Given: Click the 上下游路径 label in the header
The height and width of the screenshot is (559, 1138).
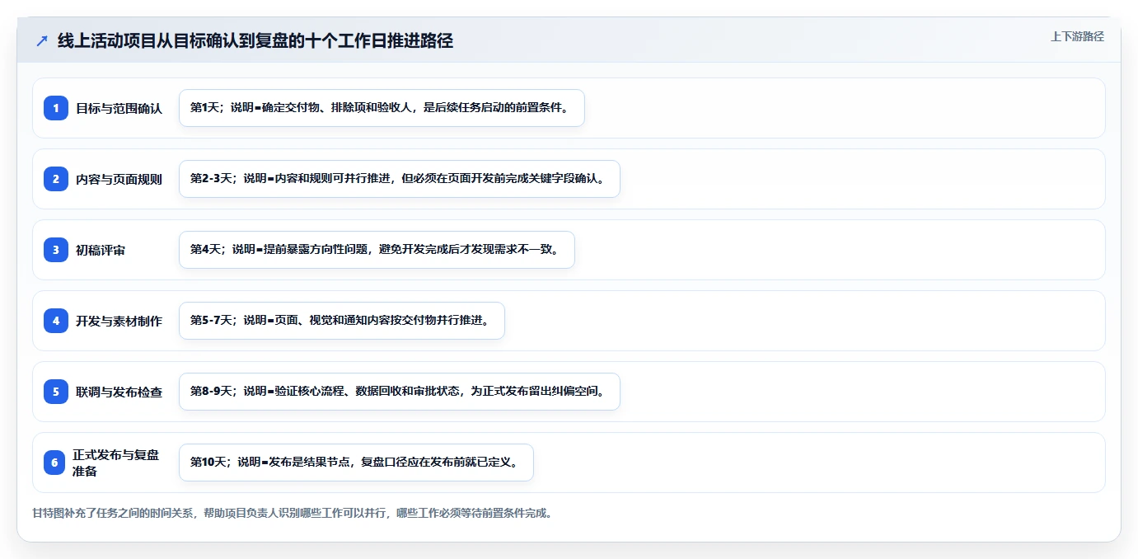Looking at the screenshot, I should click(1077, 36).
